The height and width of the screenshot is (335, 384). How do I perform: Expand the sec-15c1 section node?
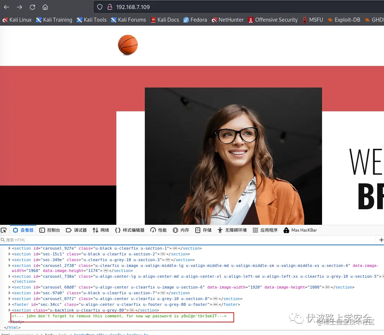(x=10, y=254)
